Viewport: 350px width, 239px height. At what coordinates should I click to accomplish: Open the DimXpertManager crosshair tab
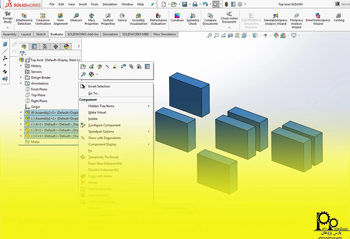[56, 46]
